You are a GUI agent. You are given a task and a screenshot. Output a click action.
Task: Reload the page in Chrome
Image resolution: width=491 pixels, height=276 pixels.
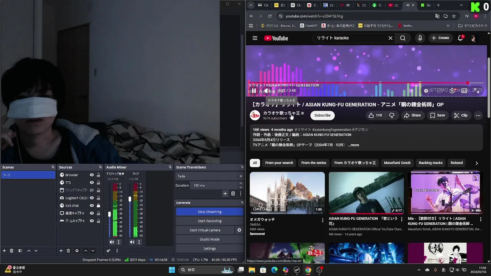tap(270, 16)
